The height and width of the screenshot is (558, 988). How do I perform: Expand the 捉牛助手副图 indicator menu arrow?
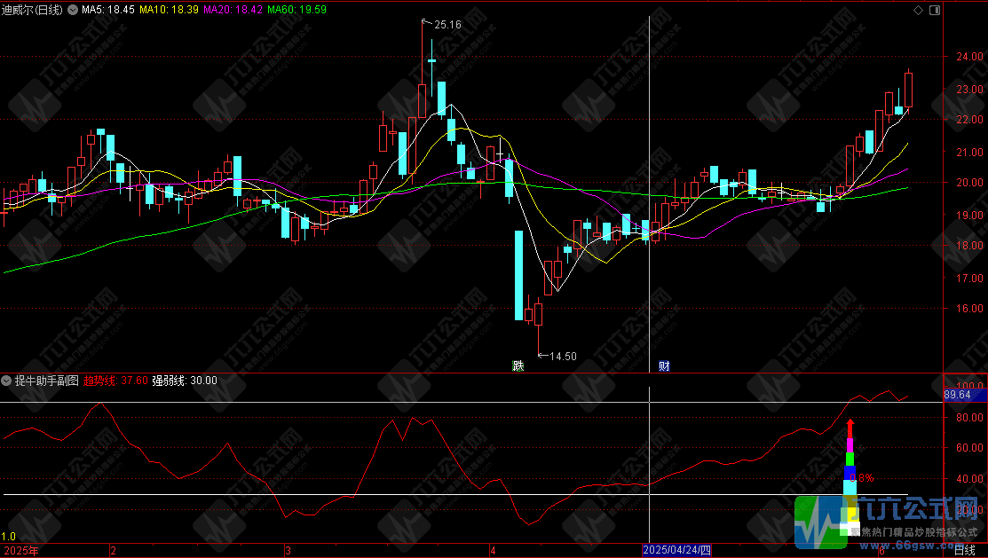[x=7, y=381]
